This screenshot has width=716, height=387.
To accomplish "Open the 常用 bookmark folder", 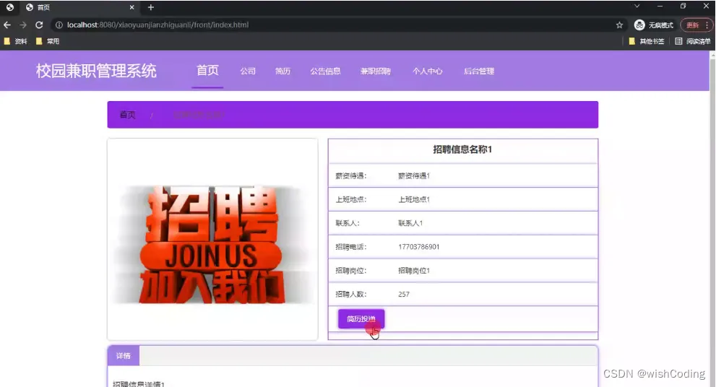I will (48, 41).
